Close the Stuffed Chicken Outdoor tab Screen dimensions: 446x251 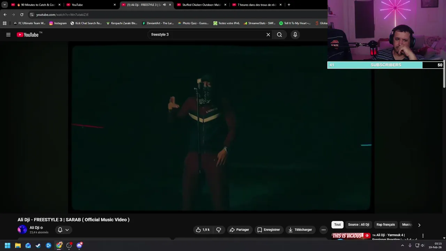[x=225, y=5]
